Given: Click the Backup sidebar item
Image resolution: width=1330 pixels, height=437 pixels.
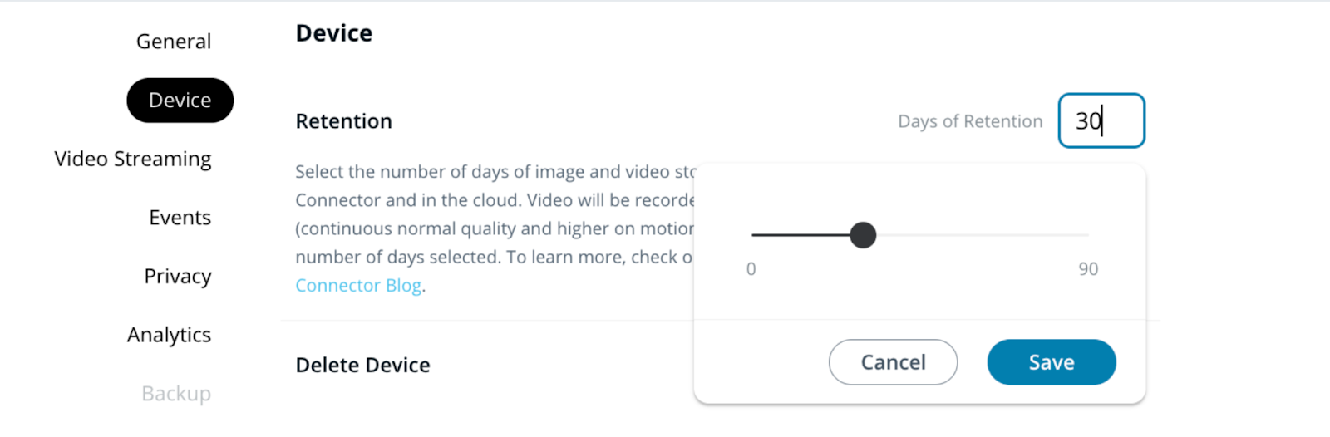Looking at the screenshot, I should 175,394.
